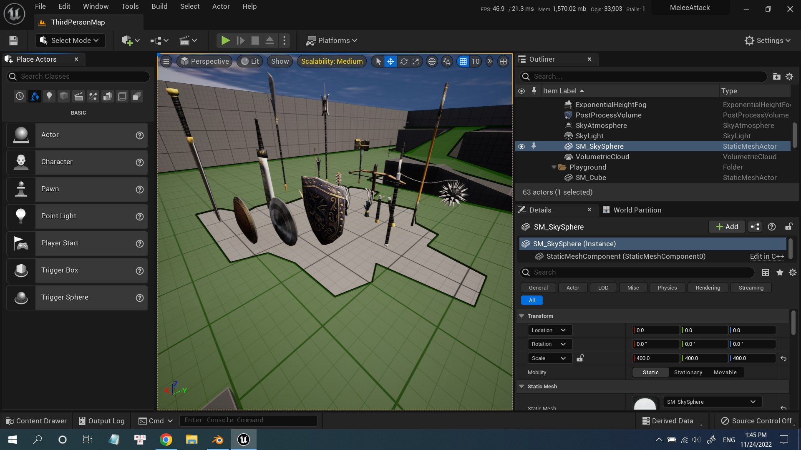Select the Geometry category icon
The height and width of the screenshot is (450, 801).
[x=107, y=96]
